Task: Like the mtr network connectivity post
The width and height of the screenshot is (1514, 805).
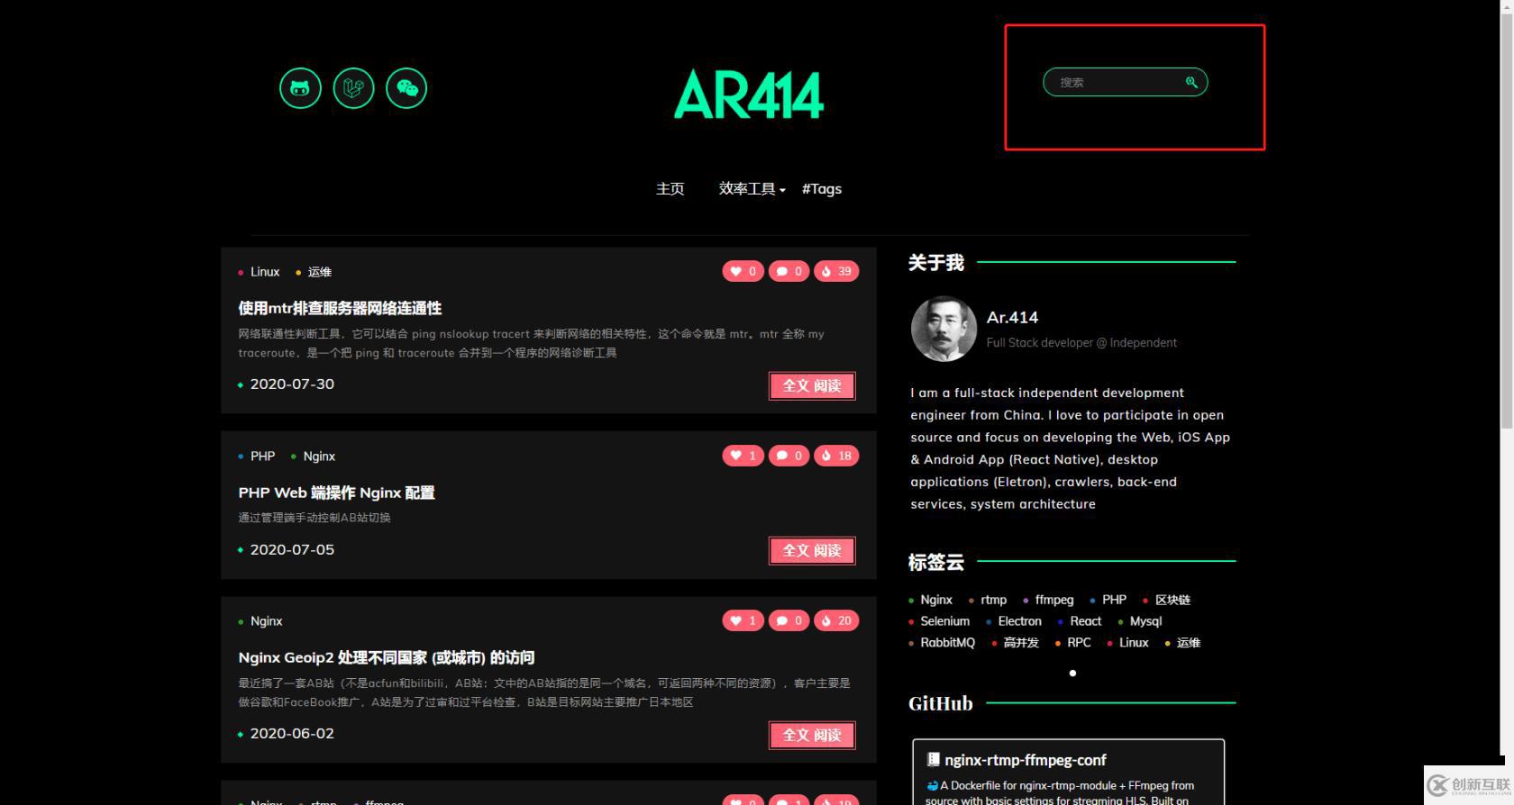Action: [743, 271]
